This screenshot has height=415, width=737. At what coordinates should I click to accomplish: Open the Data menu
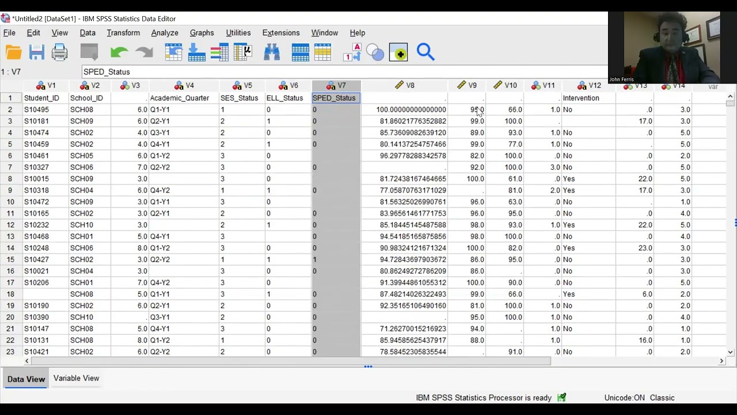88,33
